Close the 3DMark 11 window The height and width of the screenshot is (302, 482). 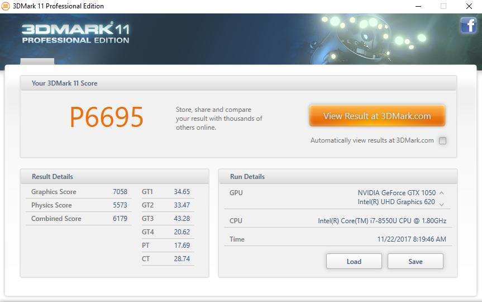[469, 6]
